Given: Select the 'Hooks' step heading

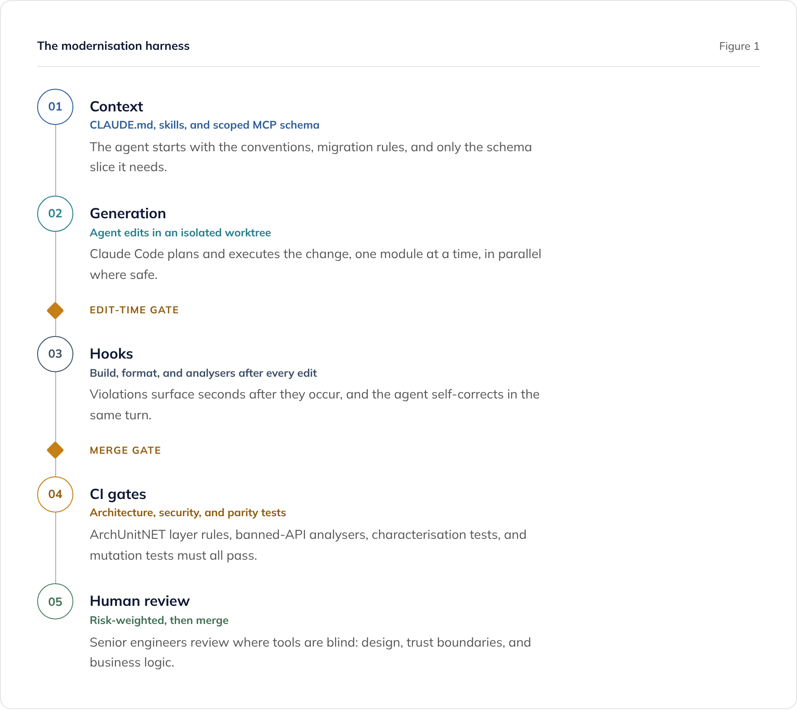Looking at the screenshot, I should 111,354.
